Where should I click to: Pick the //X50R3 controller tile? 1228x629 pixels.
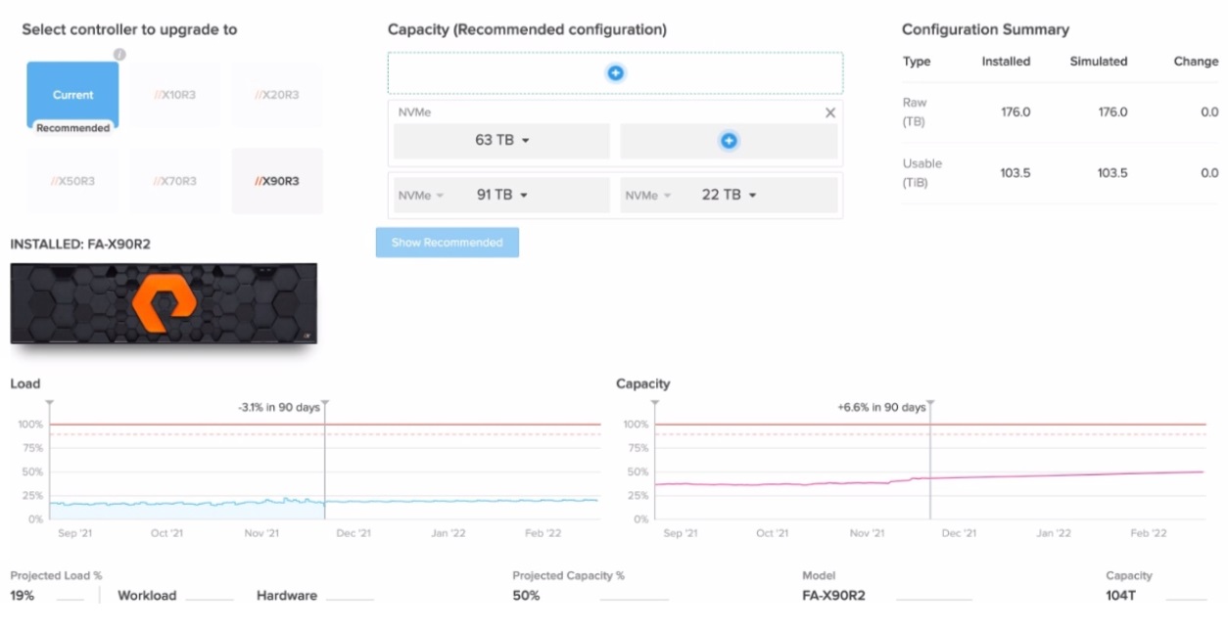click(73, 181)
